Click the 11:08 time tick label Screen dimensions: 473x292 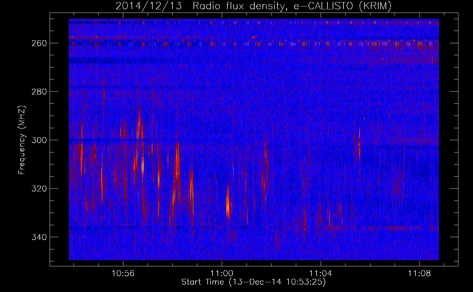420,274
